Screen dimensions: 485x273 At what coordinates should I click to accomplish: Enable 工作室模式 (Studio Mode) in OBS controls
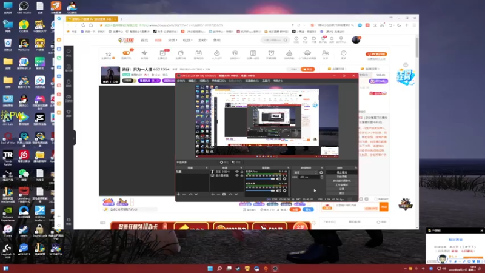341,185
